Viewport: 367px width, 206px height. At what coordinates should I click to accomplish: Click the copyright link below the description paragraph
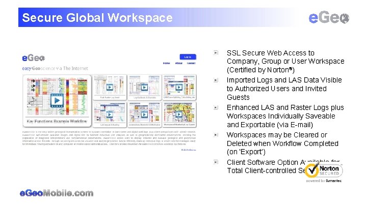click(x=189, y=150)
